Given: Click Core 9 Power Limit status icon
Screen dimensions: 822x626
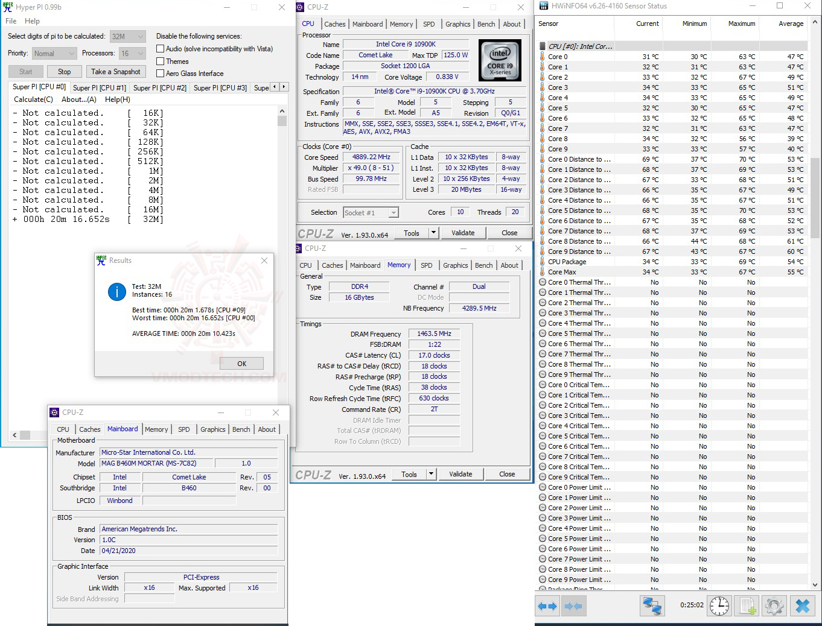Looking at the screenshot, I should (543, 580).
